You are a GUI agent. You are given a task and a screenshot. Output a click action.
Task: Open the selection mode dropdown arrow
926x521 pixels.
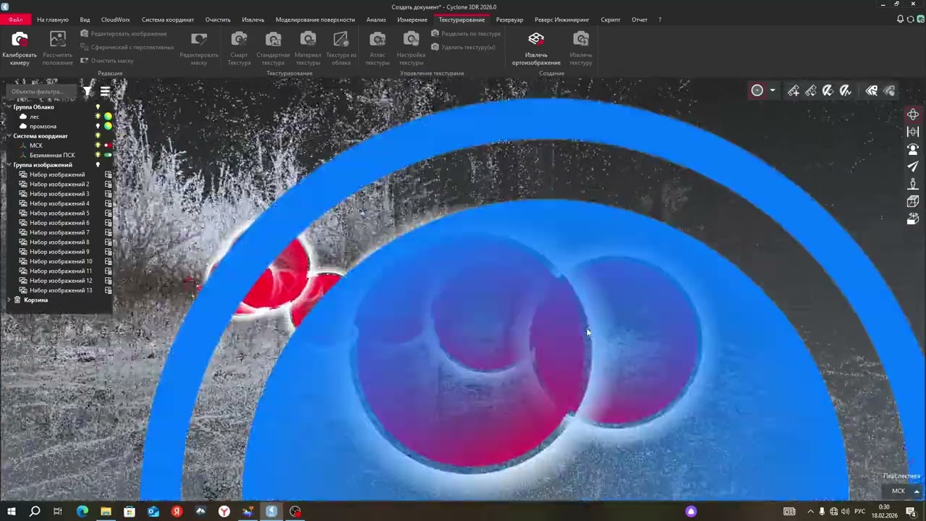tap(773, 90)
